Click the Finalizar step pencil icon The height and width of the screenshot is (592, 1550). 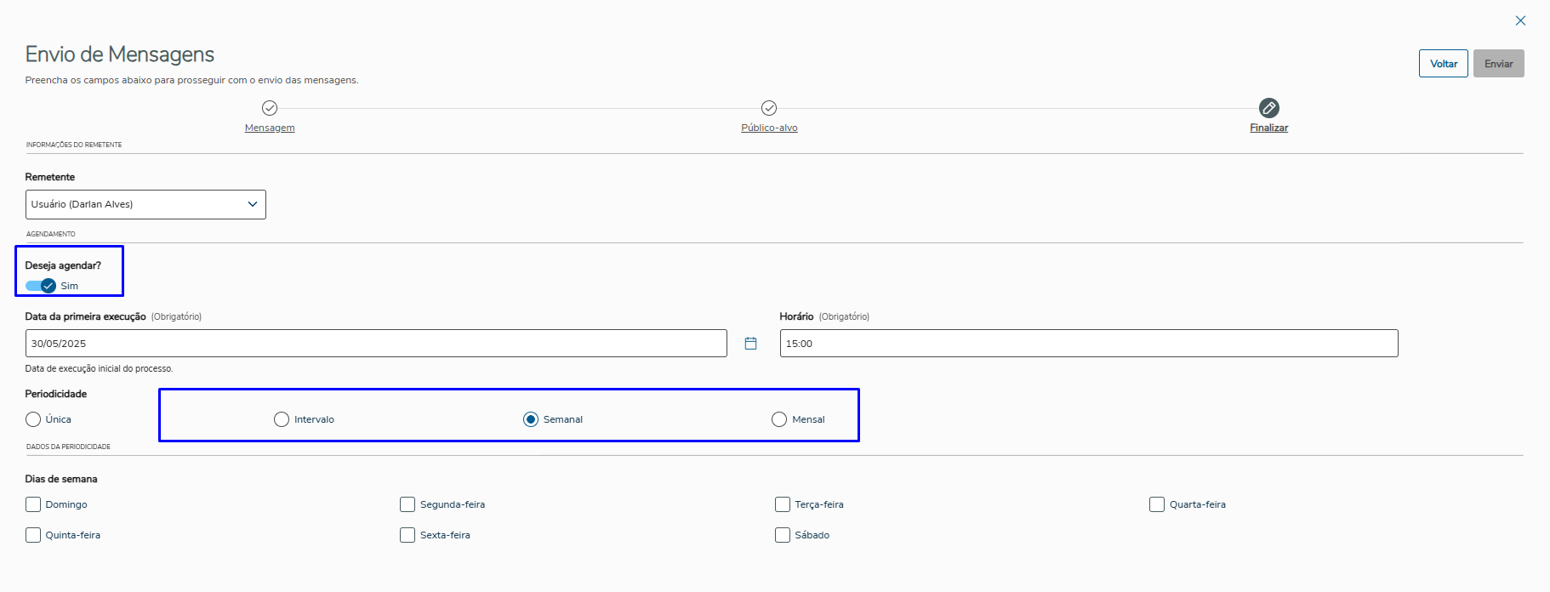click(1268, 108)
